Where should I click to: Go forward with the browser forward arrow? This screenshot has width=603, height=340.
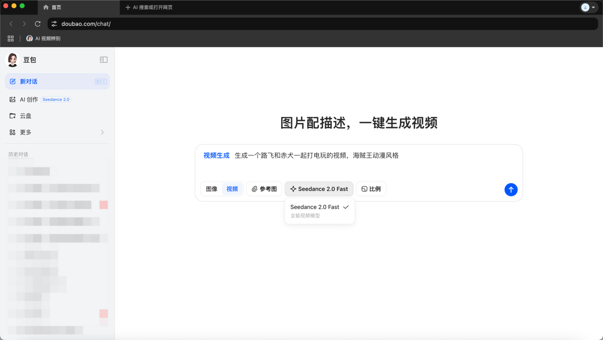(24, 24)
